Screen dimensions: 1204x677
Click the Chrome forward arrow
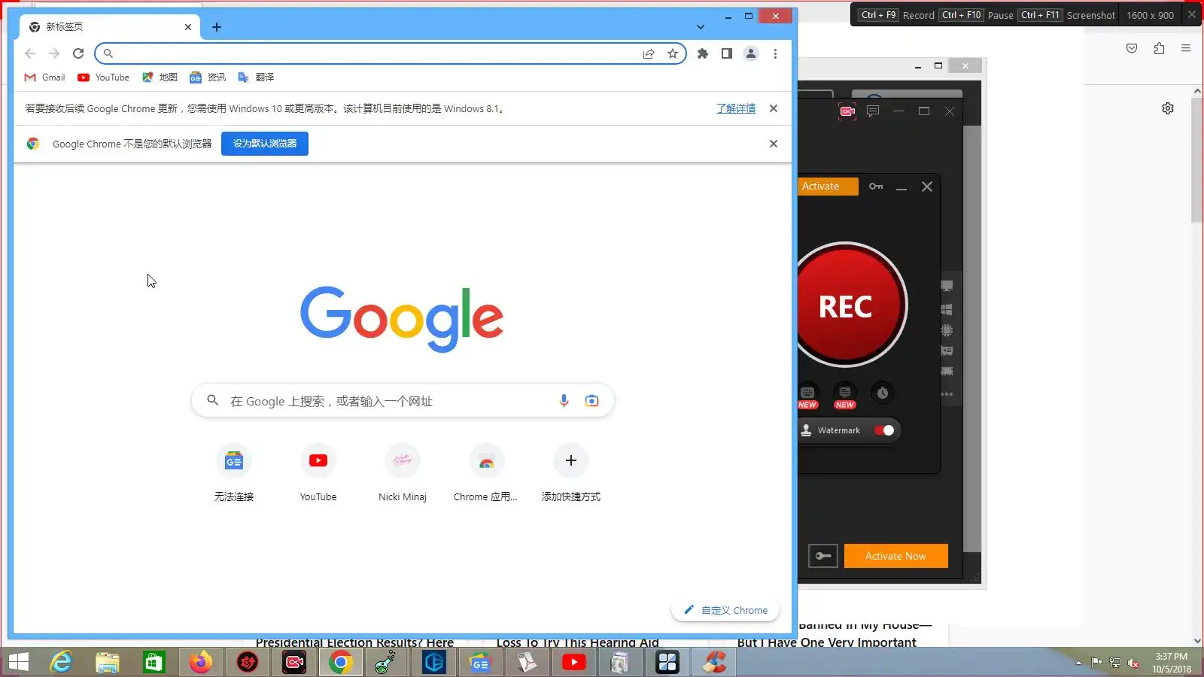click(54, 53)
